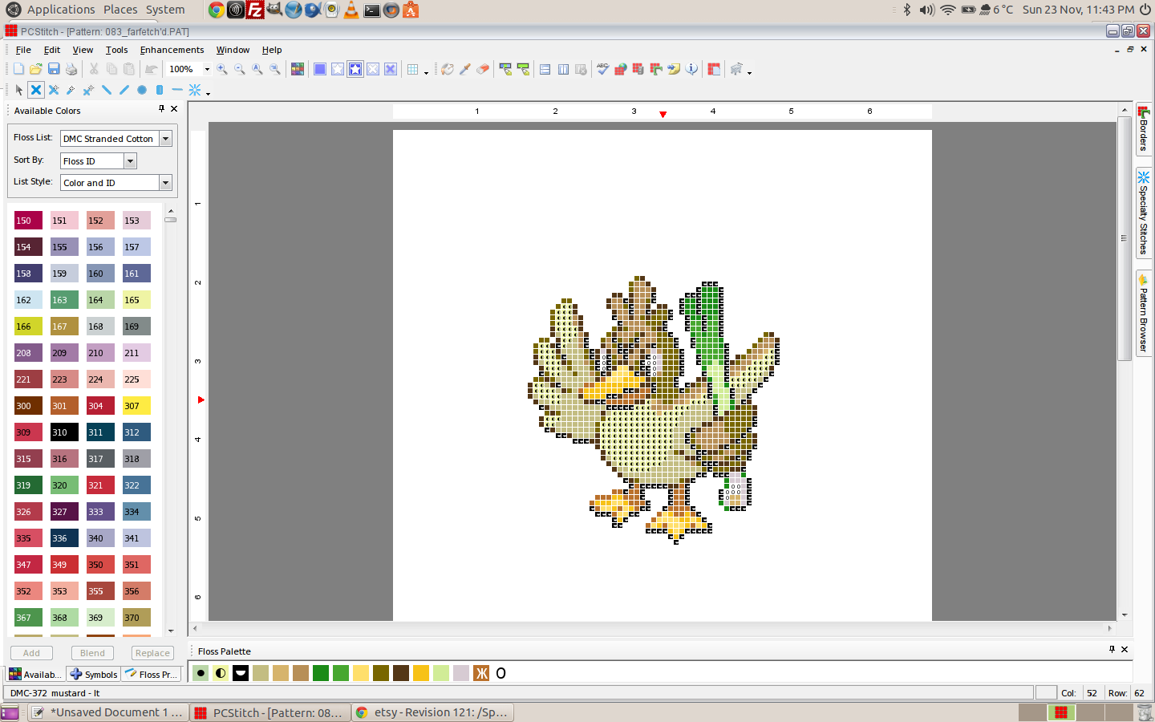Open the Pattern Browser side tab
The height and width of the screenshot is (722, 1155).
coord(1144,314)
